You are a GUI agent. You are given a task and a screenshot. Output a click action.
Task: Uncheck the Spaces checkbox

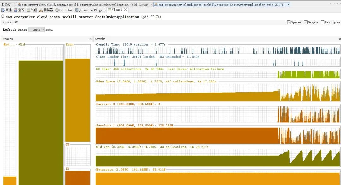289,22
